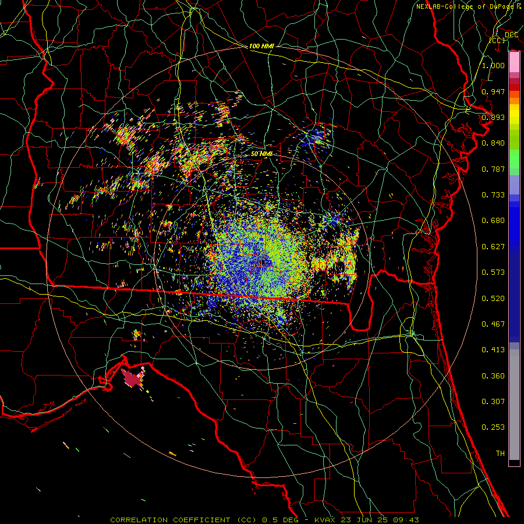Viewport: 524px width, 524px height.
Task: Click the 0.520 scale value
Action: click(x=493, y=299)
